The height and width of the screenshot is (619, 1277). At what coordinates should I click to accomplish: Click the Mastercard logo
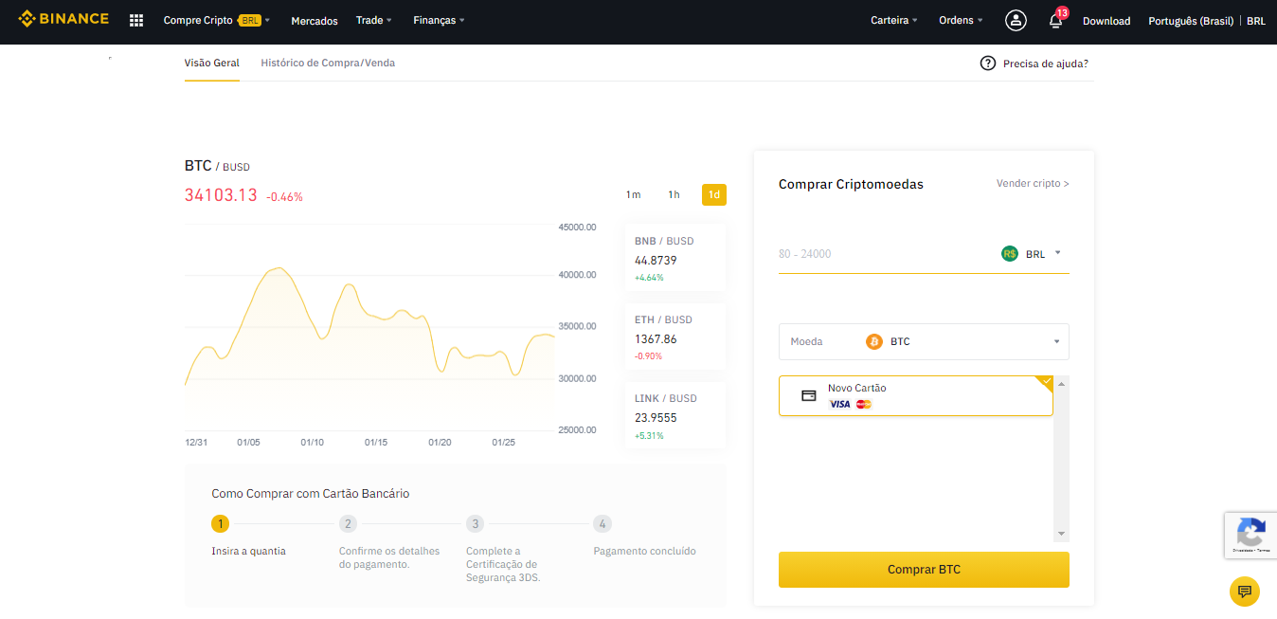click(x=863, y=404)
